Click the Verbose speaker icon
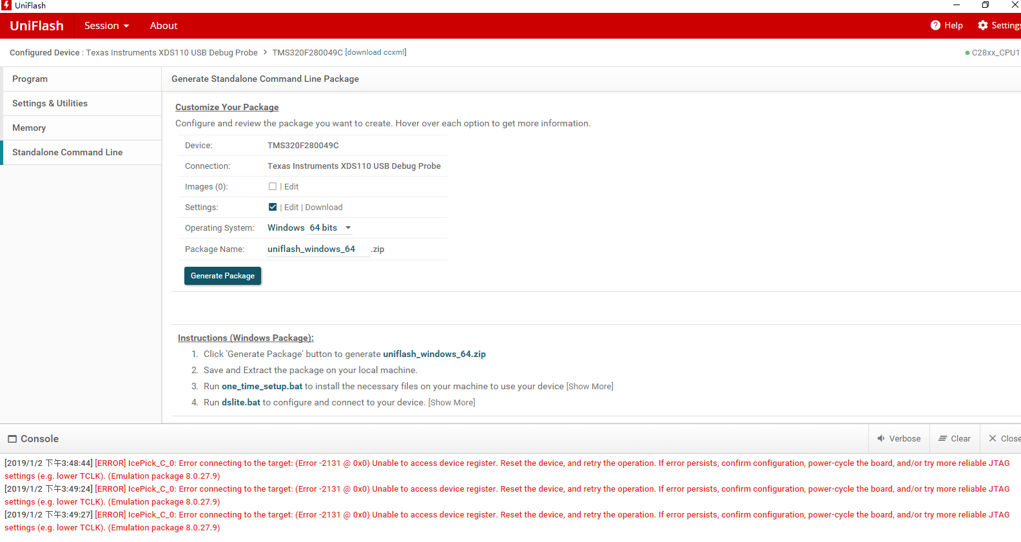The height and width of the screenshot is (542, 1021). click(x=880, y=438)
